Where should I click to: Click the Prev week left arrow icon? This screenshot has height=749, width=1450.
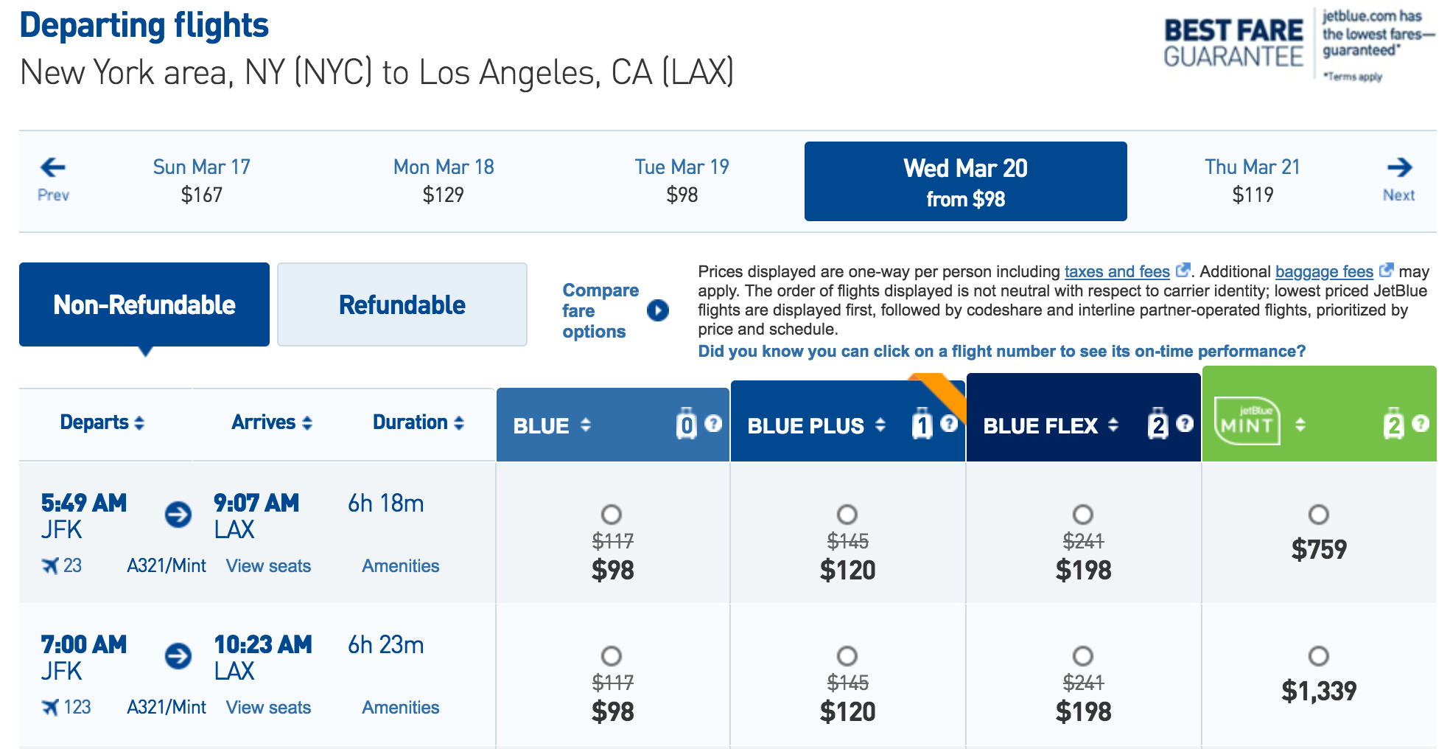tap(53, 168)
